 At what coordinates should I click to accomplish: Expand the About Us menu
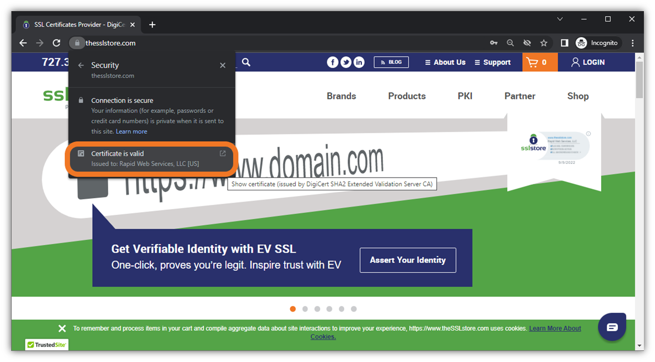tap(445, 62)
